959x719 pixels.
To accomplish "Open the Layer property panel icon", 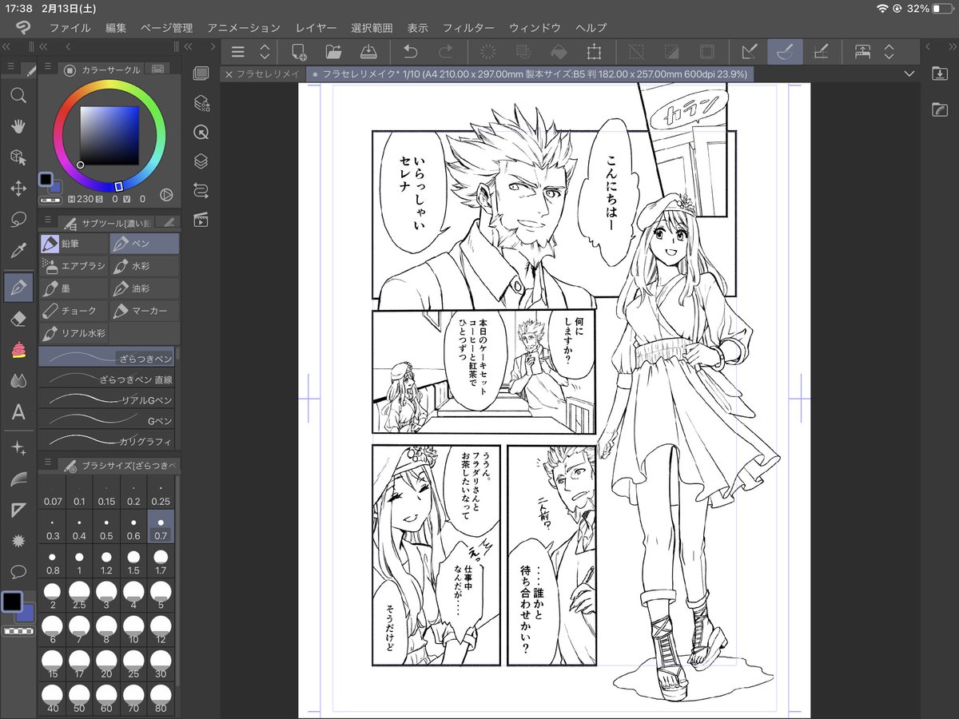I will point(201,103).
